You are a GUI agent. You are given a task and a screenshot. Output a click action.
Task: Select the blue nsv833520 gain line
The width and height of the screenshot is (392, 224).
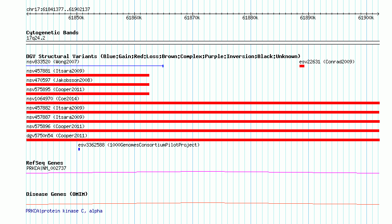pyautogui.click(x=95, y=66)
